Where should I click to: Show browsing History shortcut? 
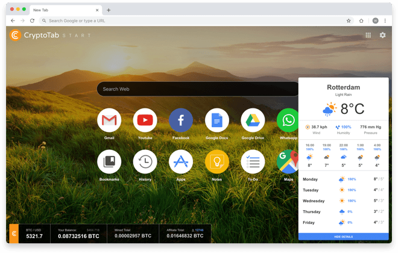[x=145, y=161]
